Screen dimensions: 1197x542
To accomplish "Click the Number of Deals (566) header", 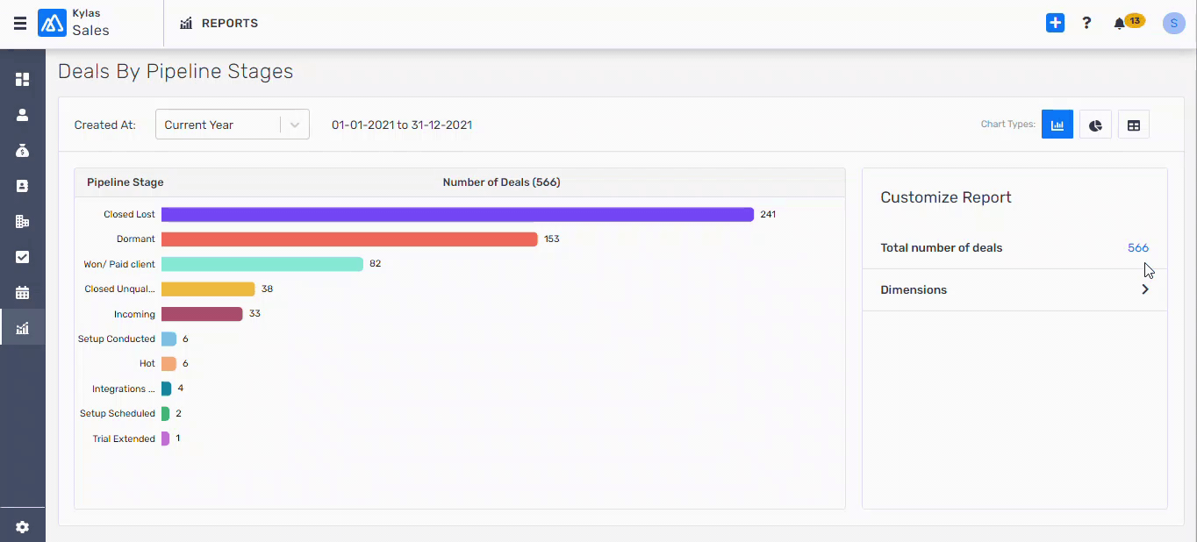I will tap(501, 182).
